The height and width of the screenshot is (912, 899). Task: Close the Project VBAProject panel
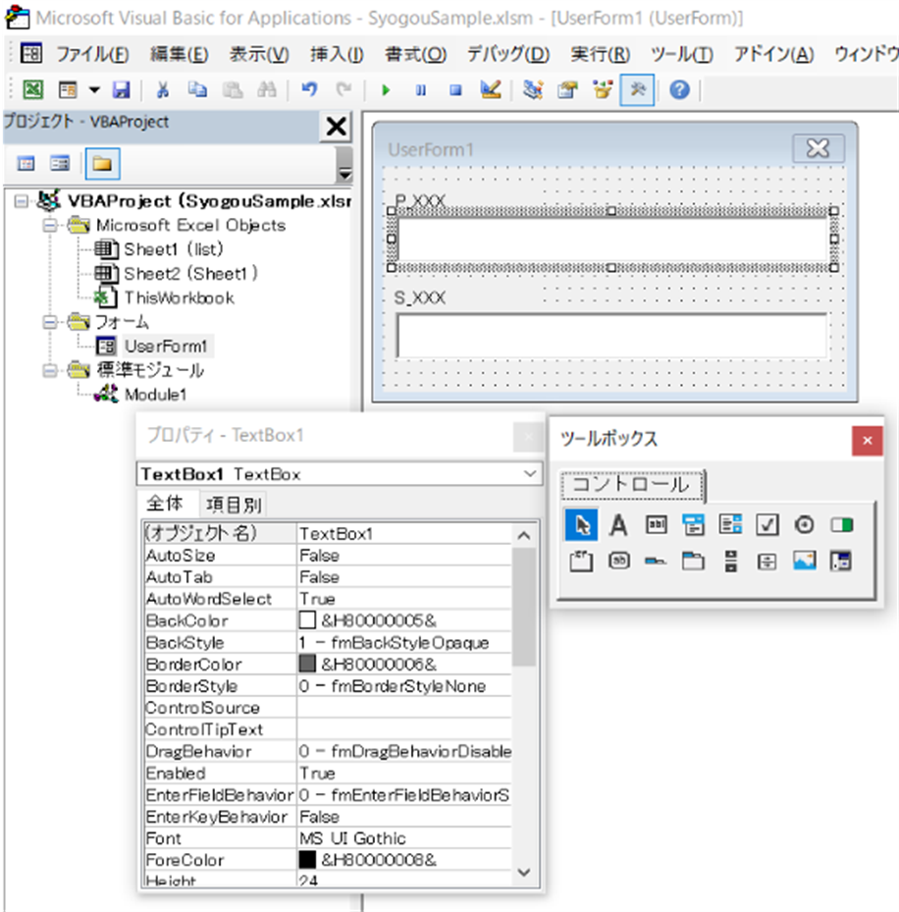pos(336,126)
